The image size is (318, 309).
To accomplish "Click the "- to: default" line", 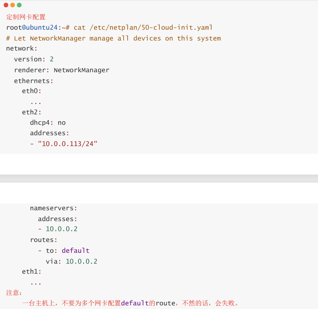I will pos(64,250).
